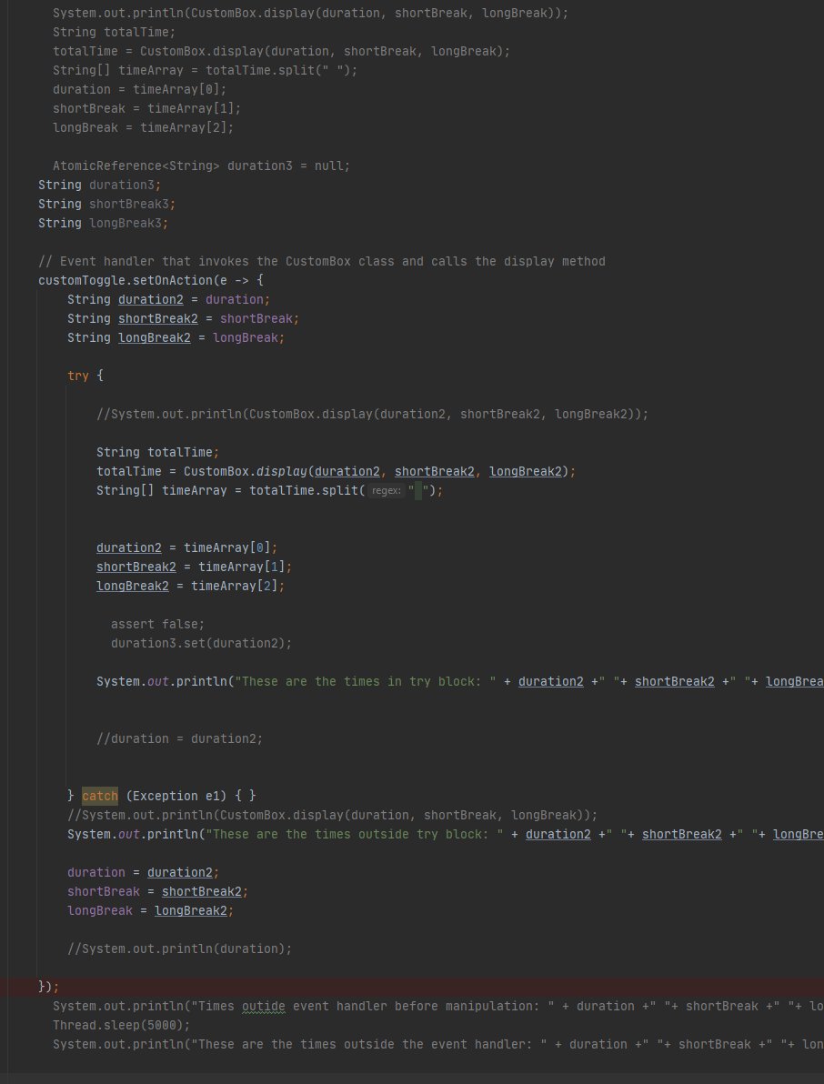Click the '// Event handler that invokes' comment

[x=321, y=261]
